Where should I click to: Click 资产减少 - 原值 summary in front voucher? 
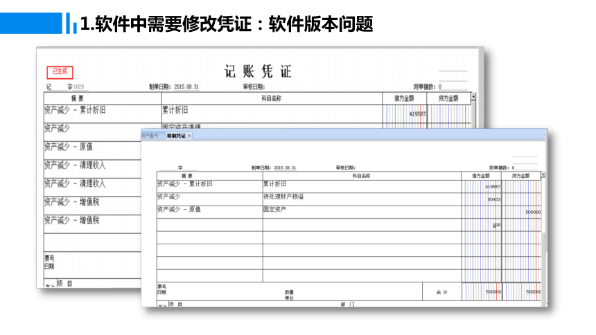point(179,209)
